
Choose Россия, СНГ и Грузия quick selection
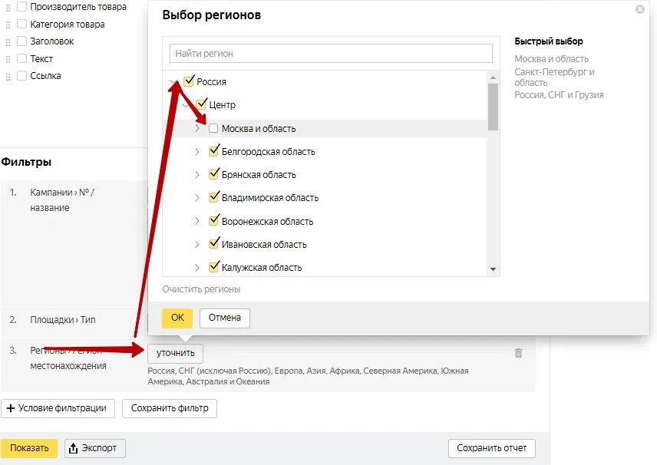(x=559, y=95)
